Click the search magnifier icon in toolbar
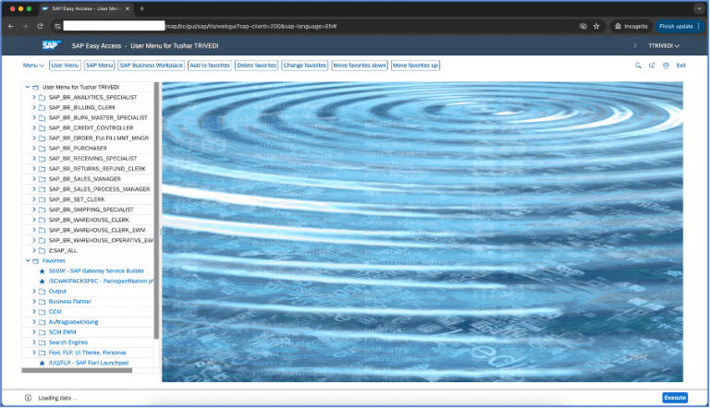Viewport: 710px width, 408px height. click(x=638, y=66)
